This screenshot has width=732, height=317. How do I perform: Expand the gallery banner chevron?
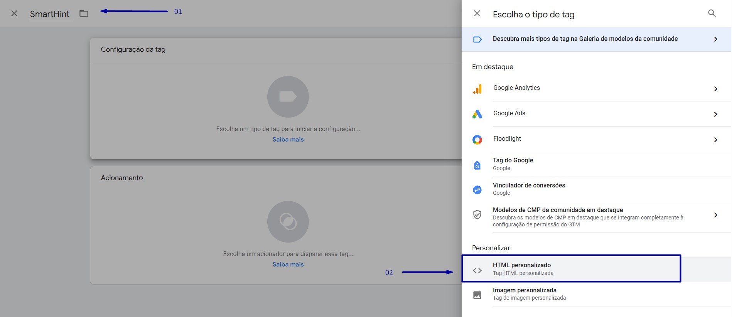point(715,39)
